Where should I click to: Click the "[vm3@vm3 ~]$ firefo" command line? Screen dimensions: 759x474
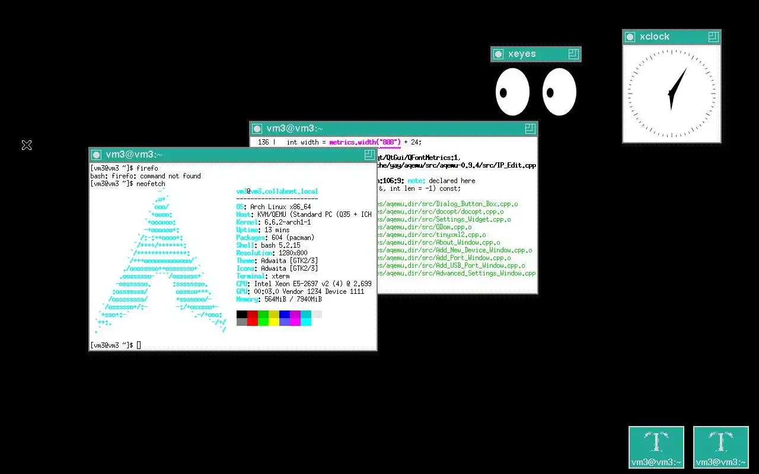pos(125,168)
